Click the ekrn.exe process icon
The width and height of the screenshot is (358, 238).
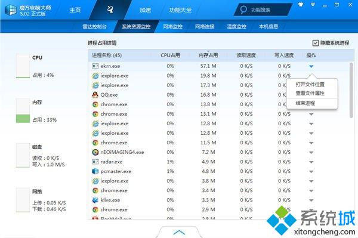tap(95, 66)
